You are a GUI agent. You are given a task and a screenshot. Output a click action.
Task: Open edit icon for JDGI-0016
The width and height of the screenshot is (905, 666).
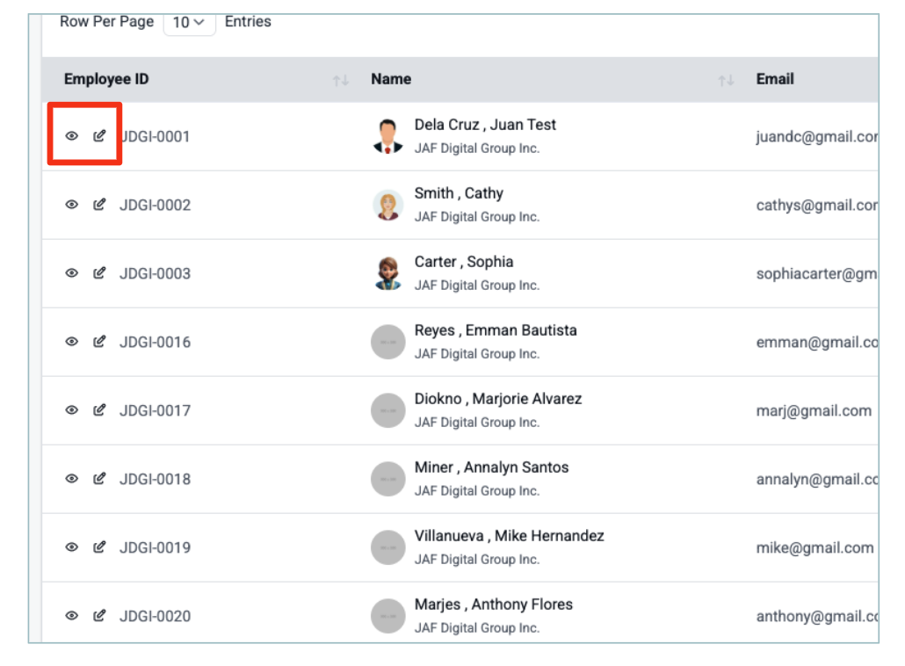pos(99,342)
